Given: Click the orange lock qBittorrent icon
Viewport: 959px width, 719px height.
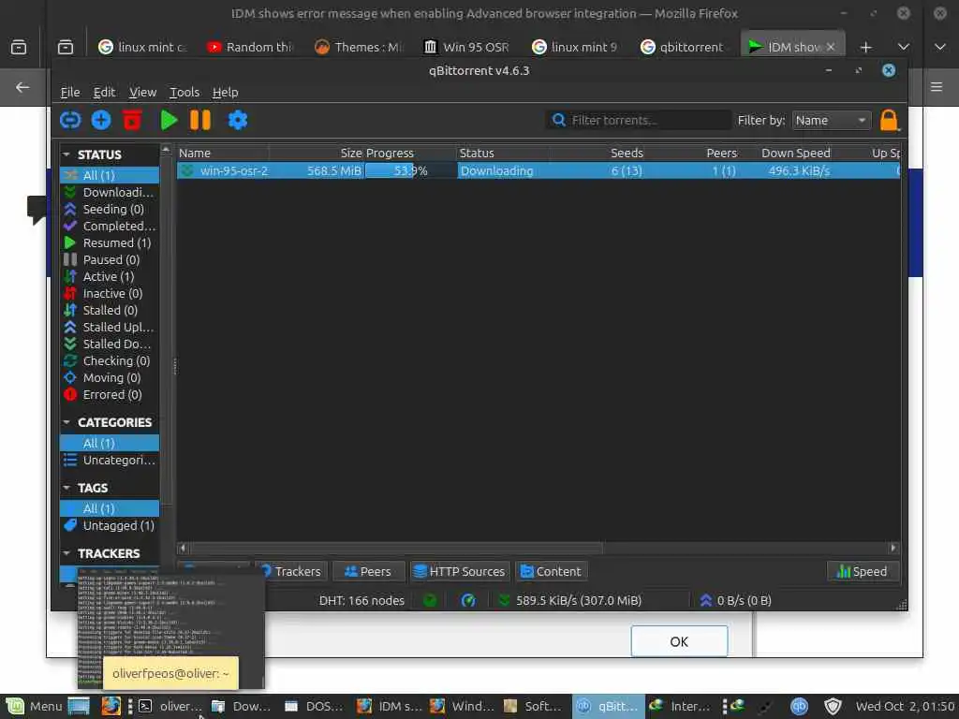Looking at the screenshot, I should (889, 120).
